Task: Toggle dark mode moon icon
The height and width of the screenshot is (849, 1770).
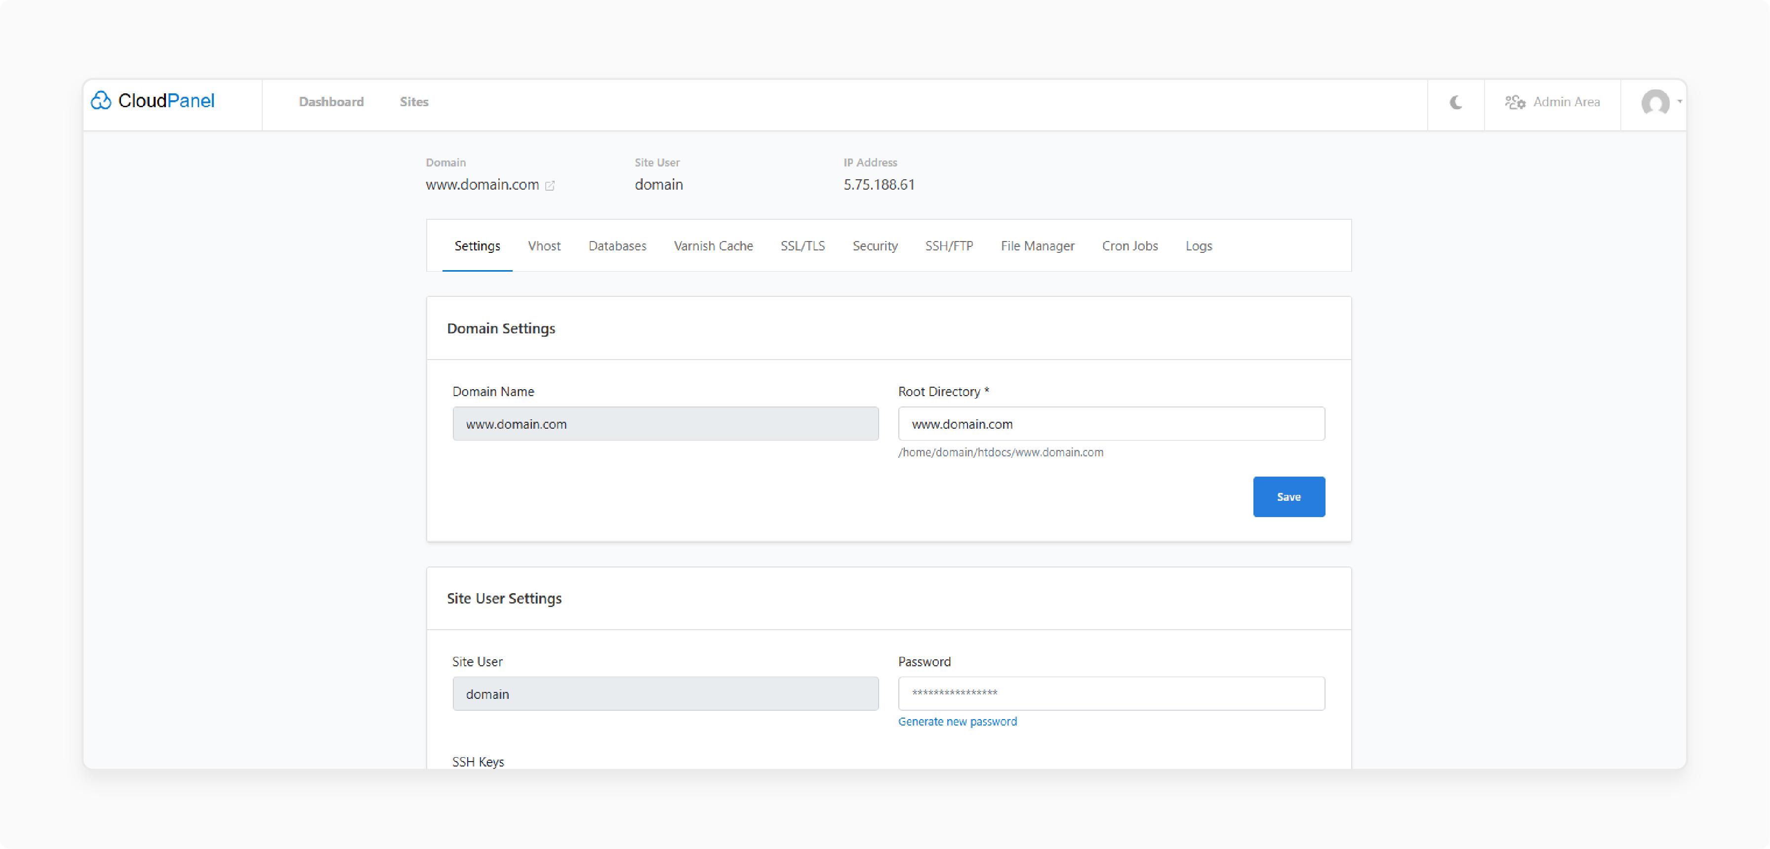Action: (1455, 102)
